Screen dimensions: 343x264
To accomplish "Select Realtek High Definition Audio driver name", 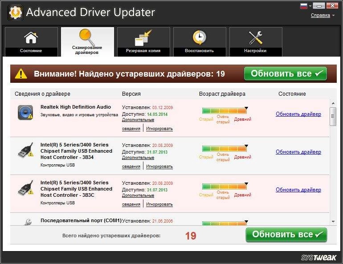I will (76, 107).
